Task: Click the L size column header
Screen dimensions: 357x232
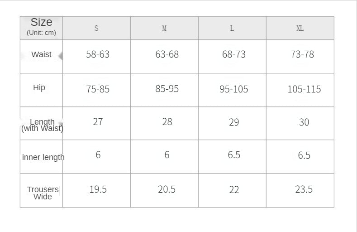Action: (232, 29)
